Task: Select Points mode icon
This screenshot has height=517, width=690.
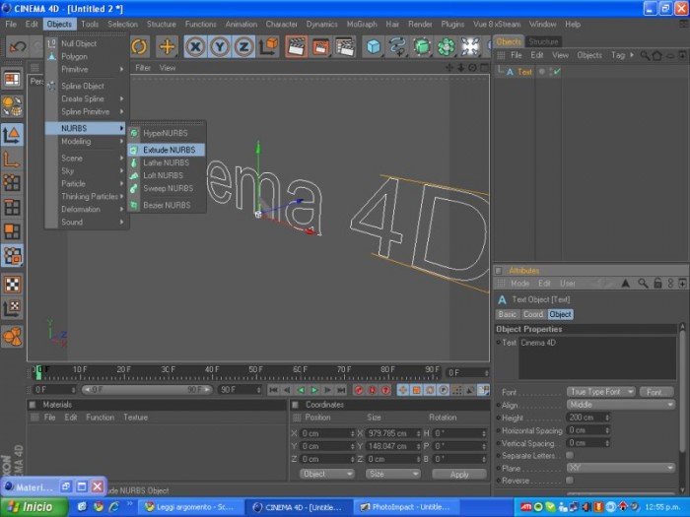Action: coord(12,183)
